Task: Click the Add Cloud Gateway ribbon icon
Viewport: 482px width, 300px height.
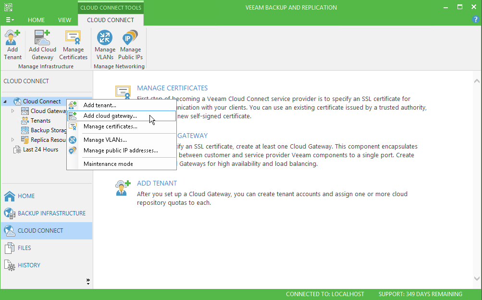Action: pos(42,37)
